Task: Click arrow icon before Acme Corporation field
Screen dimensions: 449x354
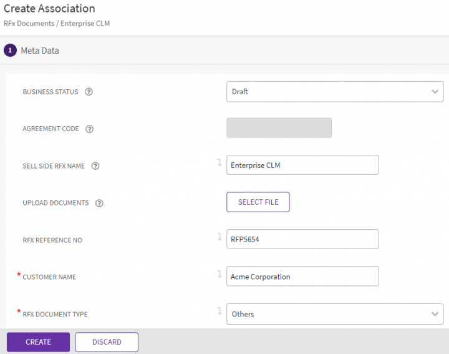Action: coord(219,274)
